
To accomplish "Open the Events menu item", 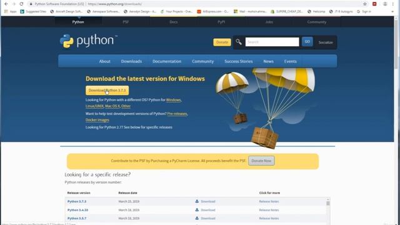I will click(290, 61).
